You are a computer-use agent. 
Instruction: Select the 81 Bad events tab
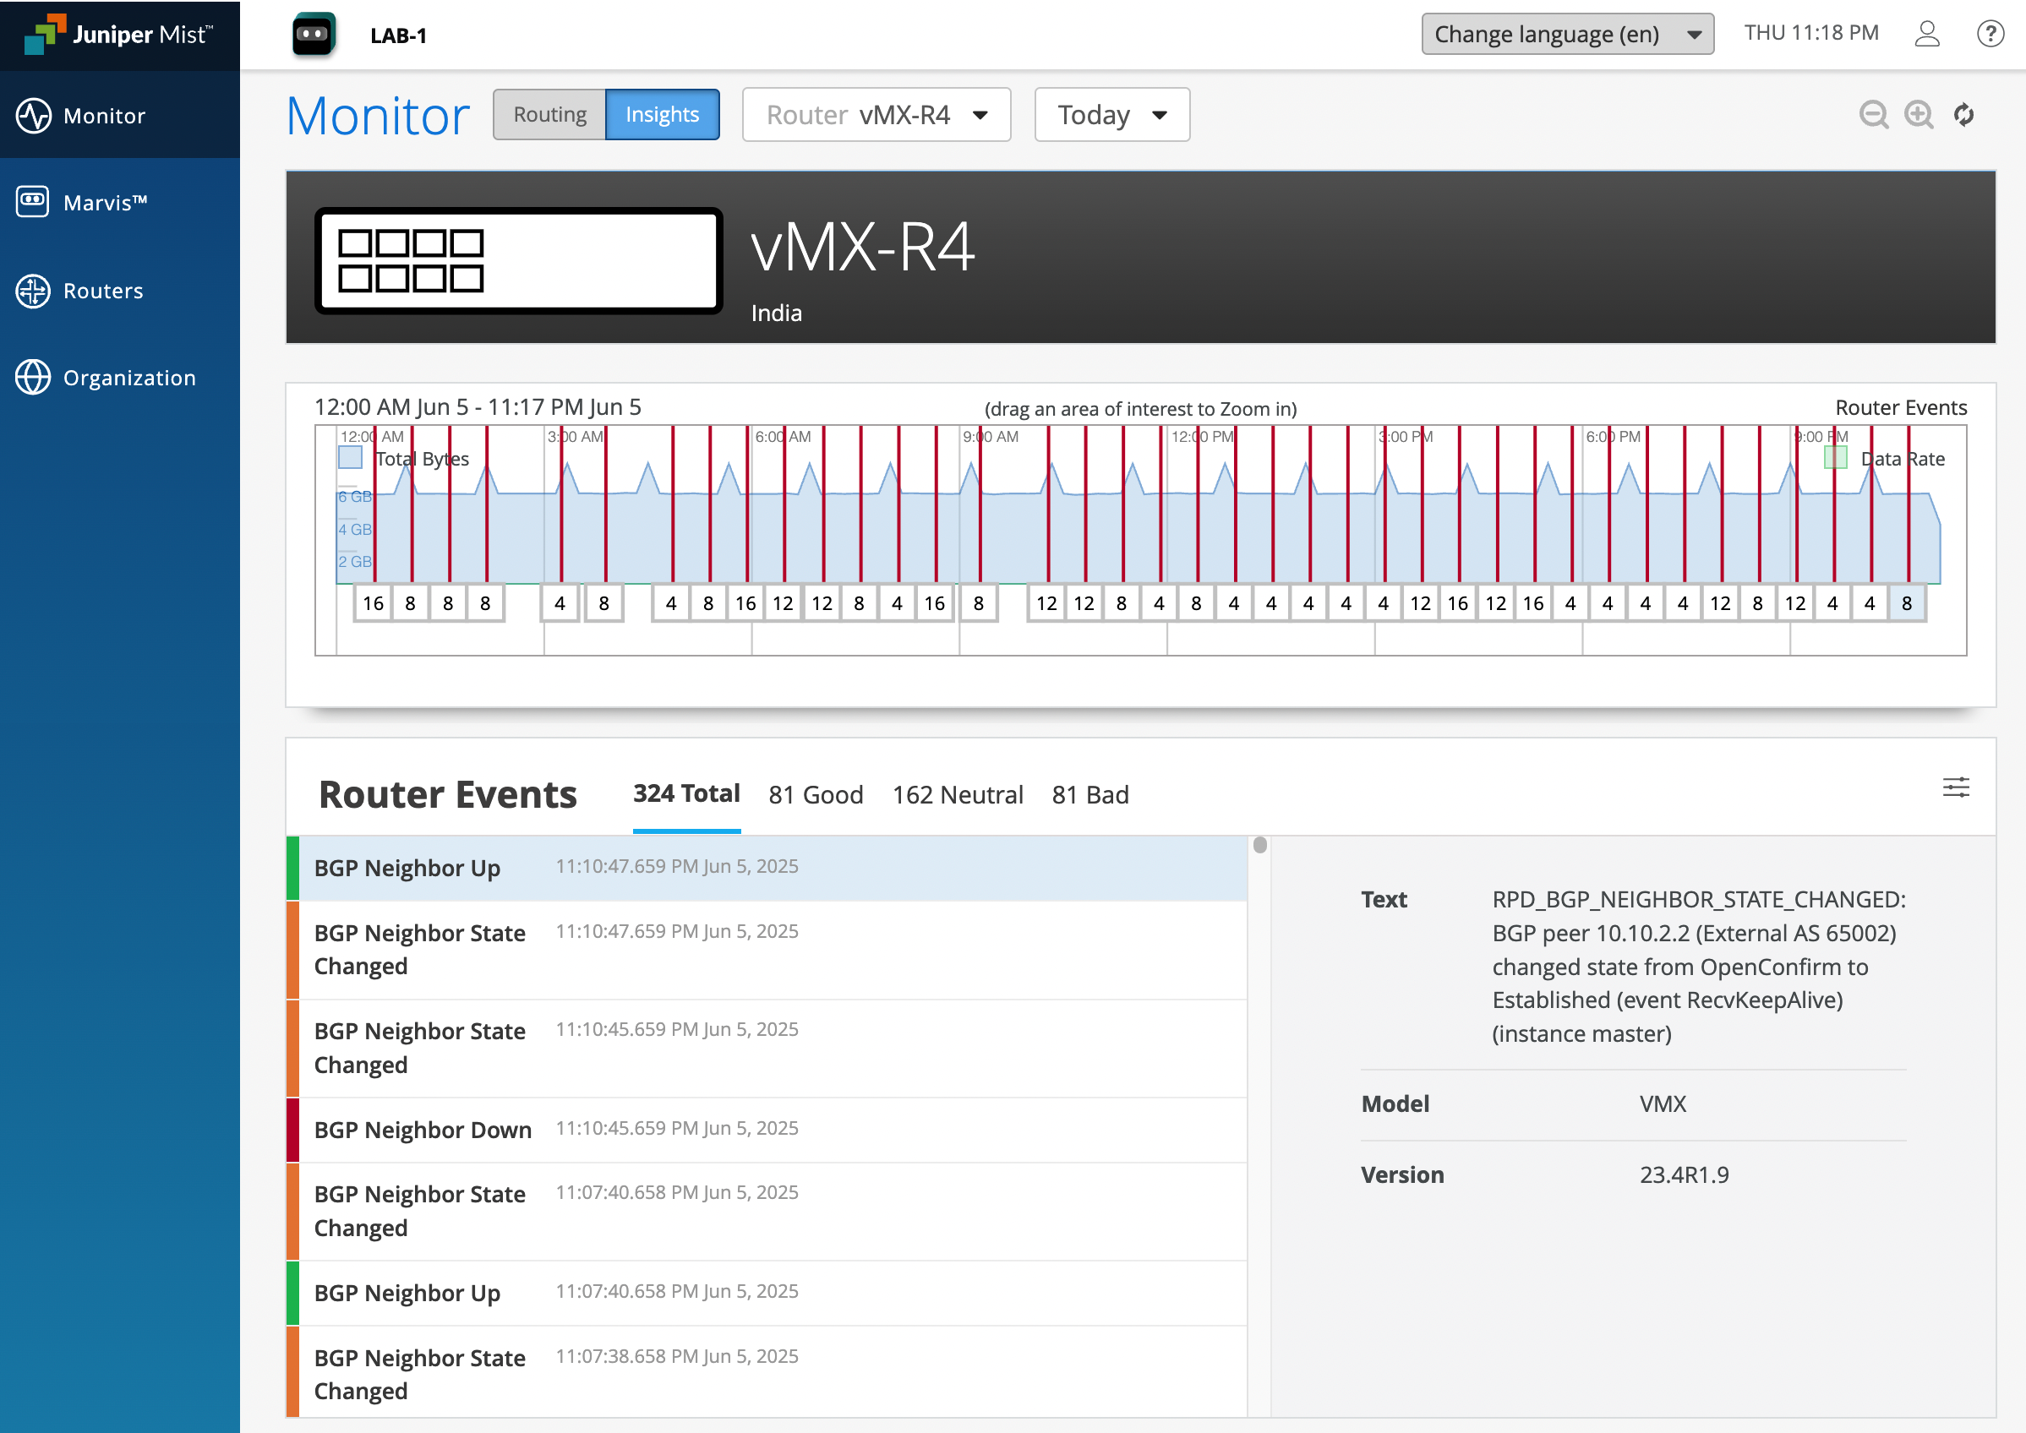(x=1089, y=795)
